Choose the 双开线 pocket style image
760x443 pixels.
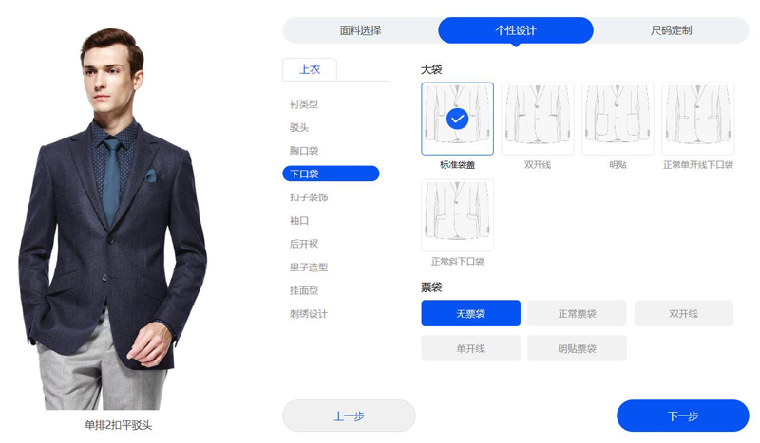[x=538, y=119]
